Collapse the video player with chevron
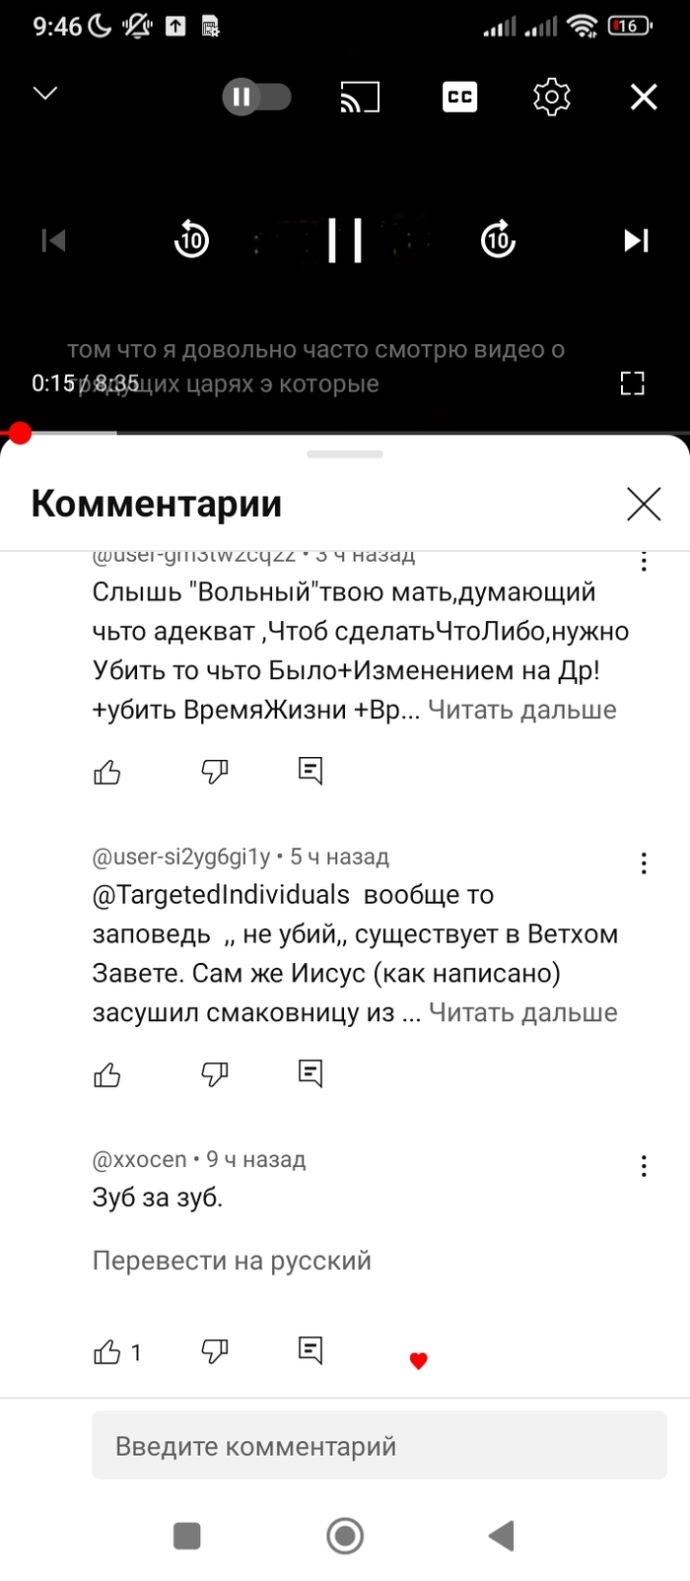The image size is (690, 1581). click(45, 94)
